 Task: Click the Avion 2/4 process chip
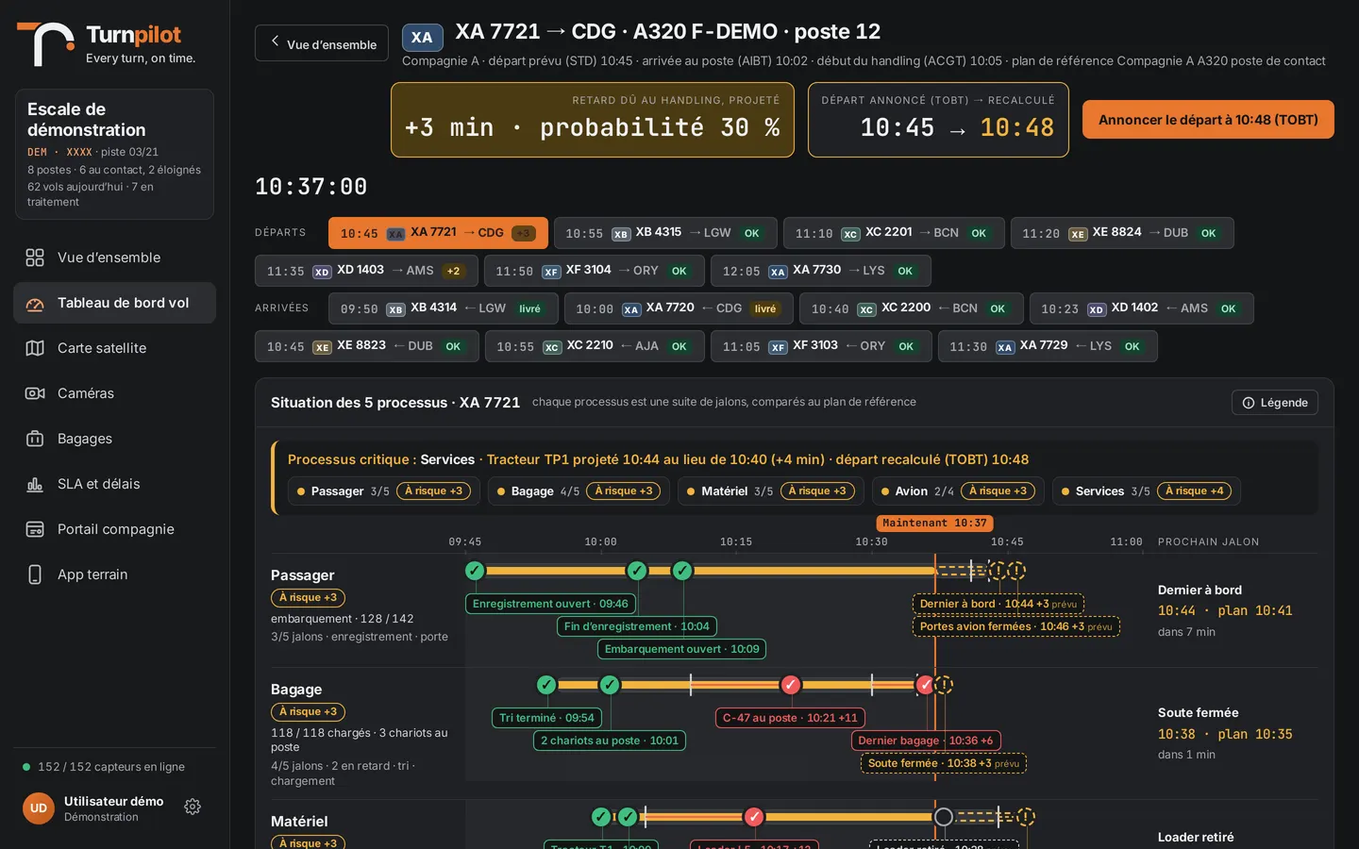(x=958, y=491)
